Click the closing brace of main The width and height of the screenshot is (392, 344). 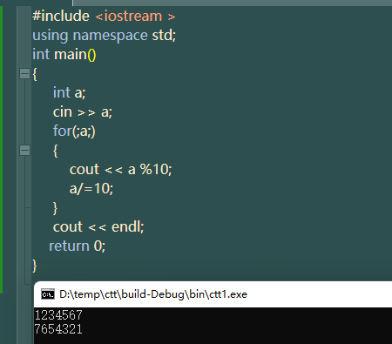[x=35, y=266]
